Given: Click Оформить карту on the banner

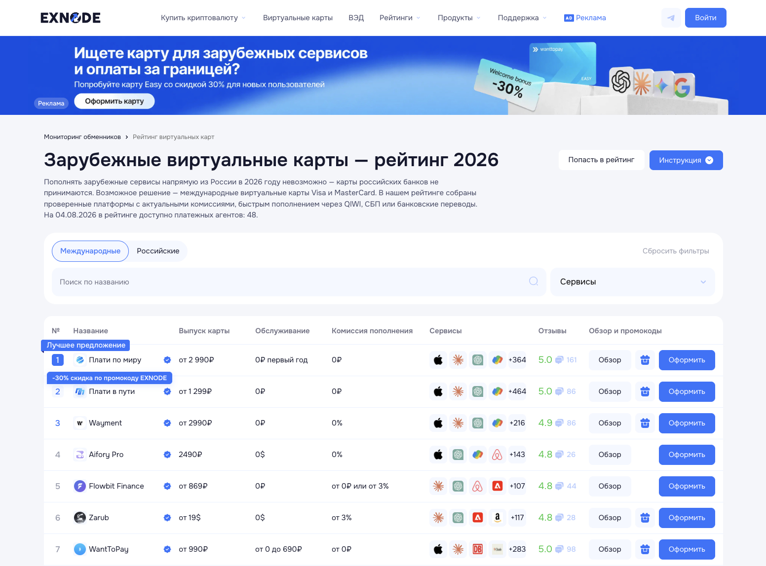Looking at the screenshot, I should (x=115, y=101).
